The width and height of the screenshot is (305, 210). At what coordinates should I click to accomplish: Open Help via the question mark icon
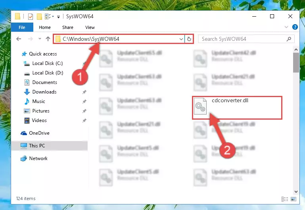point(295,27)
